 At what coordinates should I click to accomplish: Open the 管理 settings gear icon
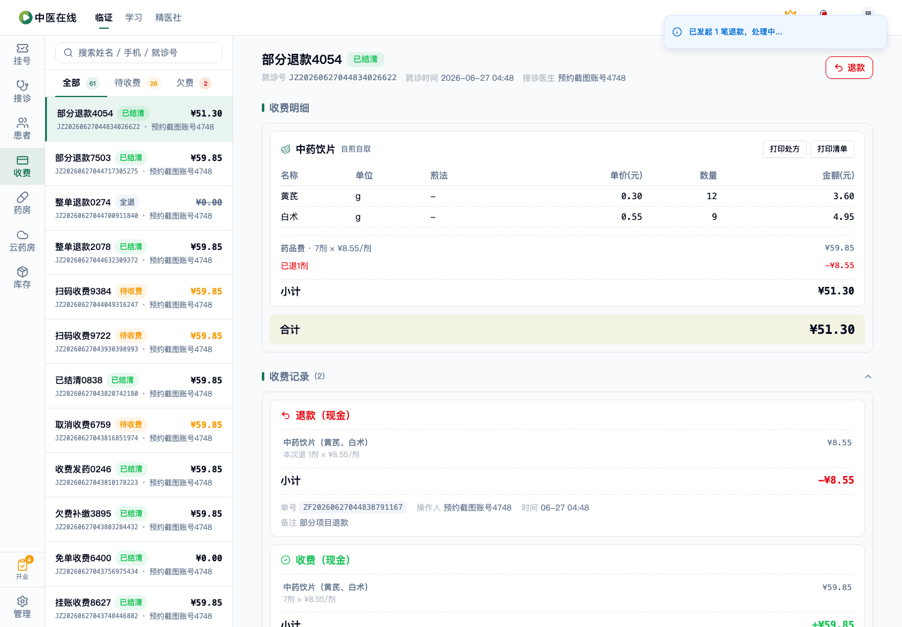click(x=22, y=607)
